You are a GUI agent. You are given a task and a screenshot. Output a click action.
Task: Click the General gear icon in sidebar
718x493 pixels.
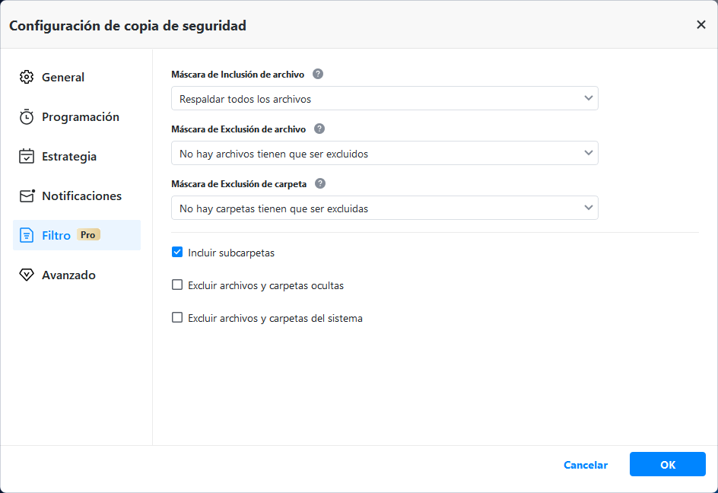point(27,78)
